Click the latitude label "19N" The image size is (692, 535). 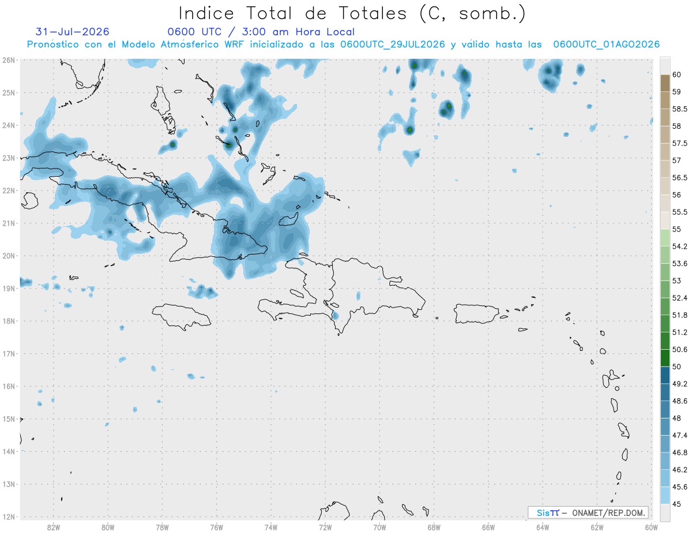9,288
